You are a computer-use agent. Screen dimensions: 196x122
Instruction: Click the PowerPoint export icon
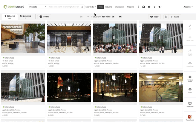click(x=190, y=118)
